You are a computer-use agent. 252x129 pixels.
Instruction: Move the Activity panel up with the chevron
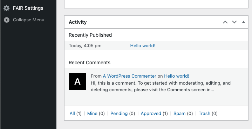click(225, 22)
